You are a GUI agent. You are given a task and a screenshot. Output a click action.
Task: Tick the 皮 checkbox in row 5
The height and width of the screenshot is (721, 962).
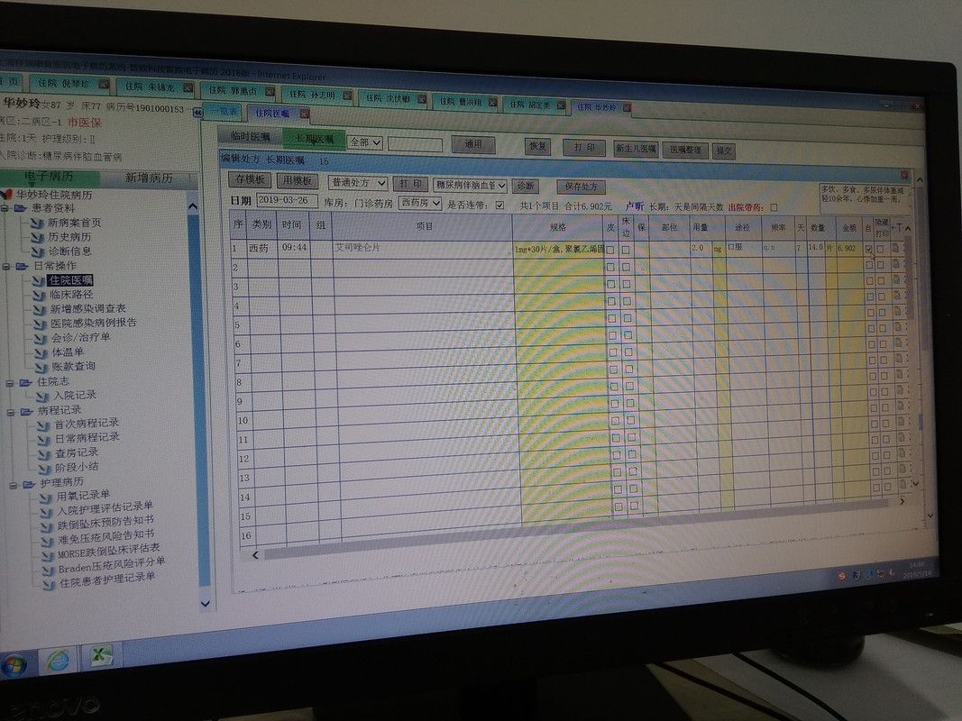click(x=611, y=319)
